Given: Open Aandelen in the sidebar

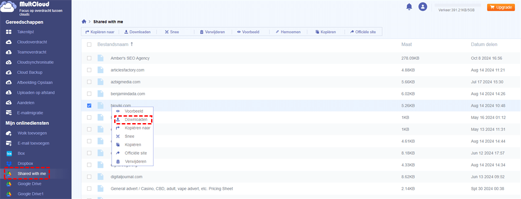Looking at the screenshot, I should (x=26, y=103).
